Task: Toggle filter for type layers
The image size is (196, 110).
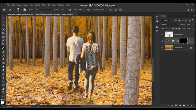Action: click(x=183, y=20)
